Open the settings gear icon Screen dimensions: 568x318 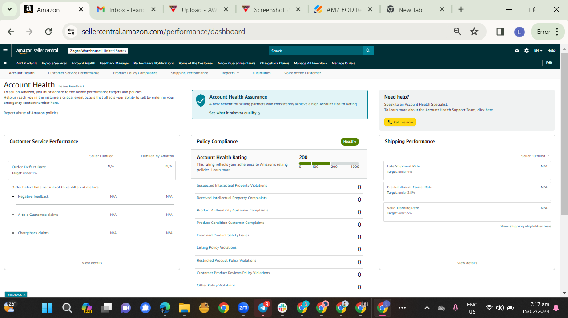click(x=527, y=51)
